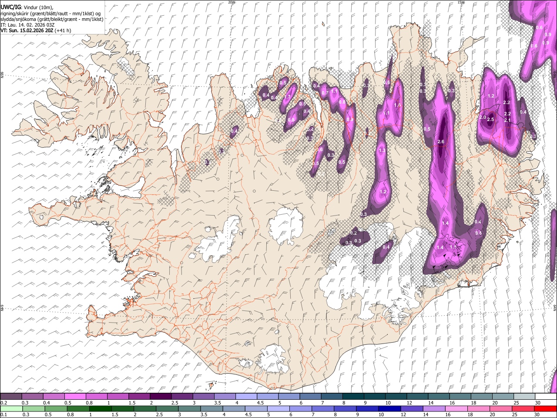This screenshot has height=418, width=557.
Task: Click the '2.6' precipitation value on the map
Action: tap(441, 142)
